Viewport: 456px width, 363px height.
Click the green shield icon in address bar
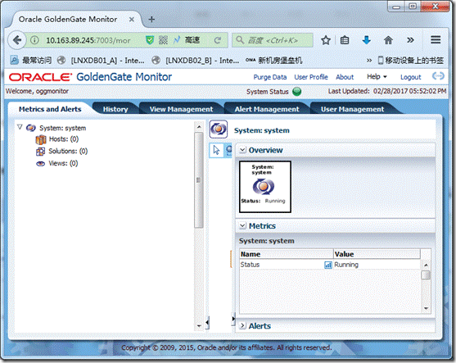pos(150,40)
